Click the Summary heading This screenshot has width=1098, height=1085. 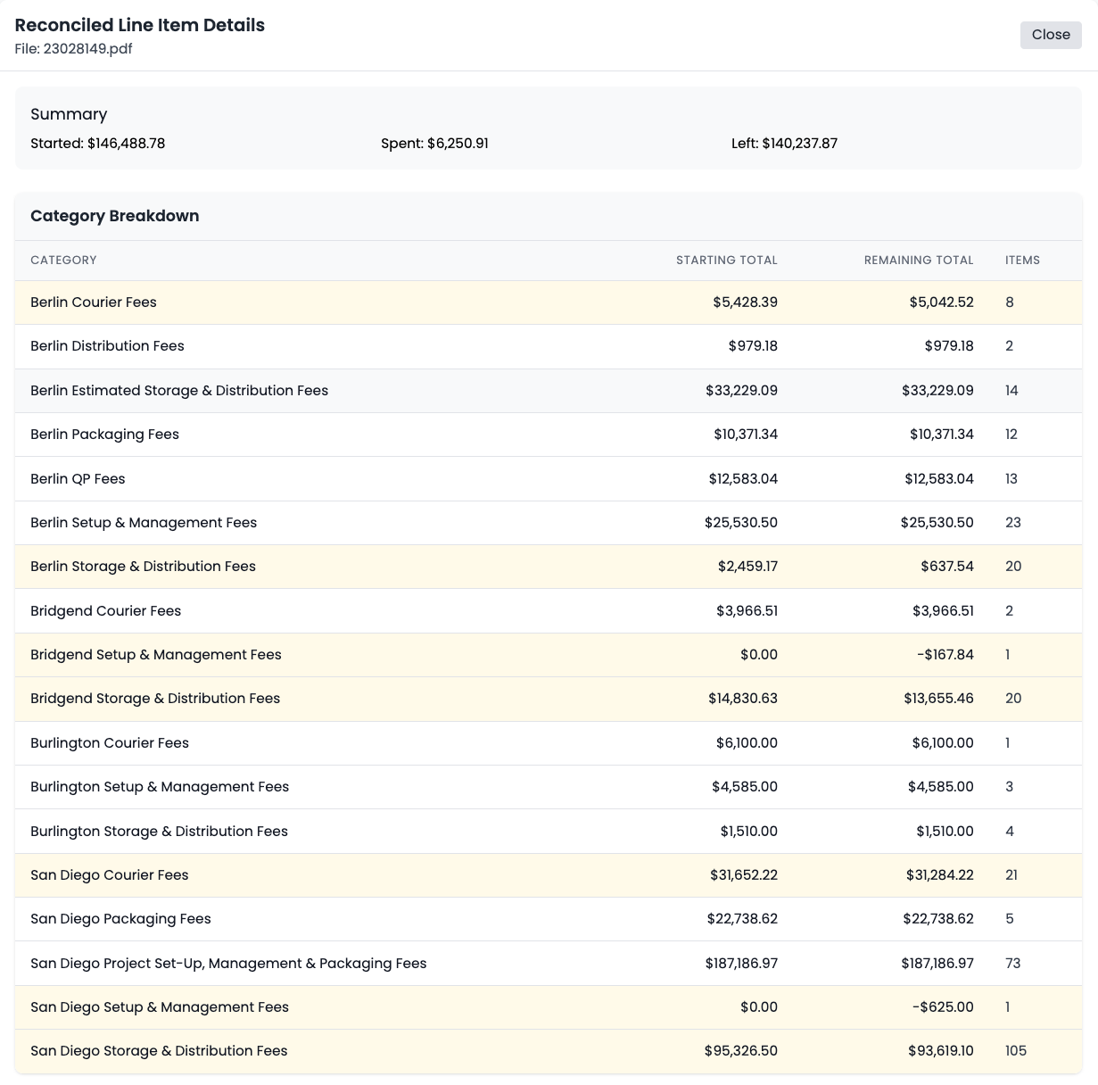click(69, 114)
